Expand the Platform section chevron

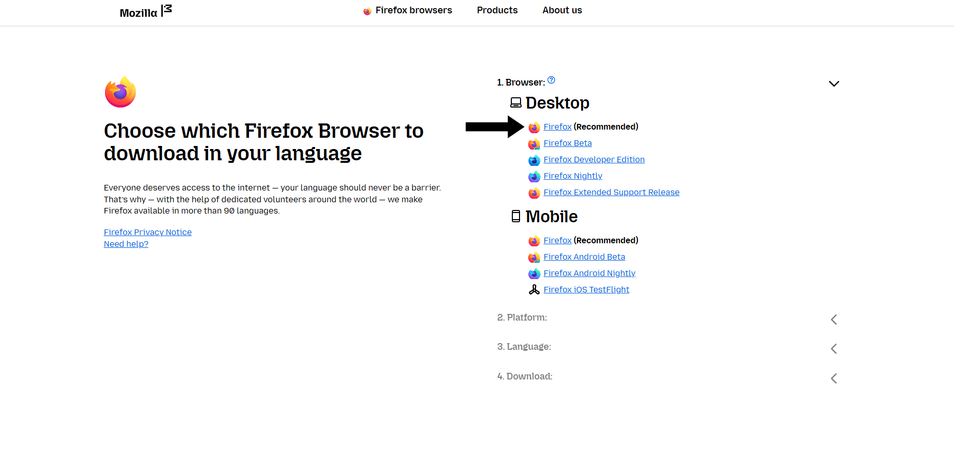pyautogui.click(x=834, y=320)
